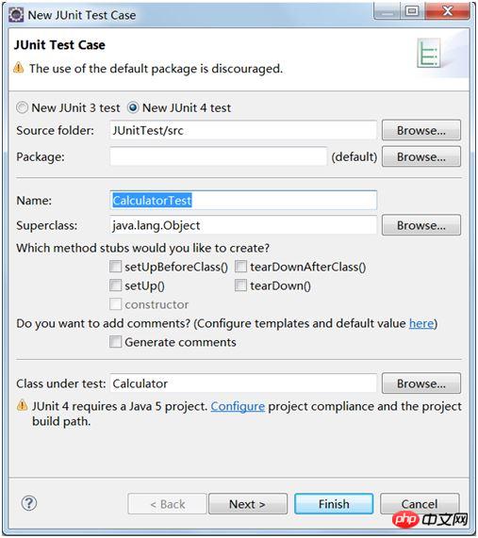This screenshot has width=478, height=538.
Task: Tick the setUp() method stub checkbox
Action: 115,285
